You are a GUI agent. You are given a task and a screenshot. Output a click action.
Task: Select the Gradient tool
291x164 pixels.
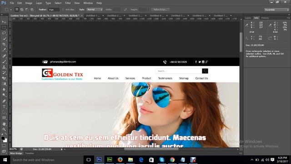tap(4, 84)
